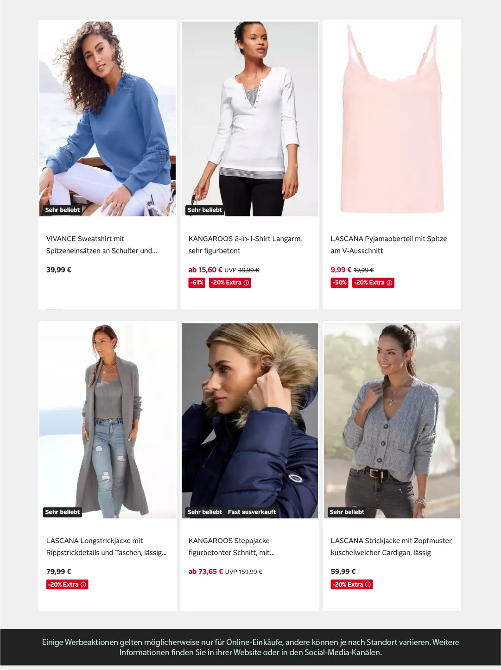Open the grey Longstrickjacke product photo
Screen dimensions: 501x670
click(x=108, y=421)
